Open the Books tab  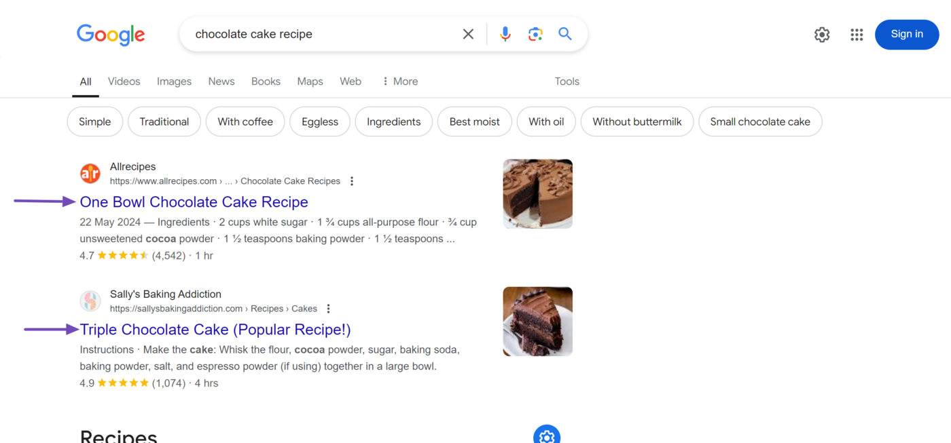(266, 81)
